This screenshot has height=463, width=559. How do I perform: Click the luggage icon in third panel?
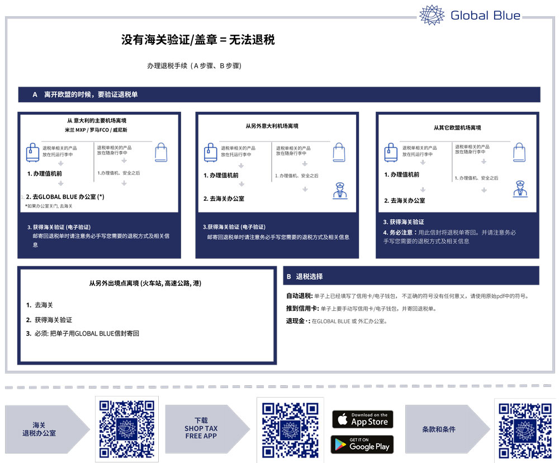click(x=391, y=153)
